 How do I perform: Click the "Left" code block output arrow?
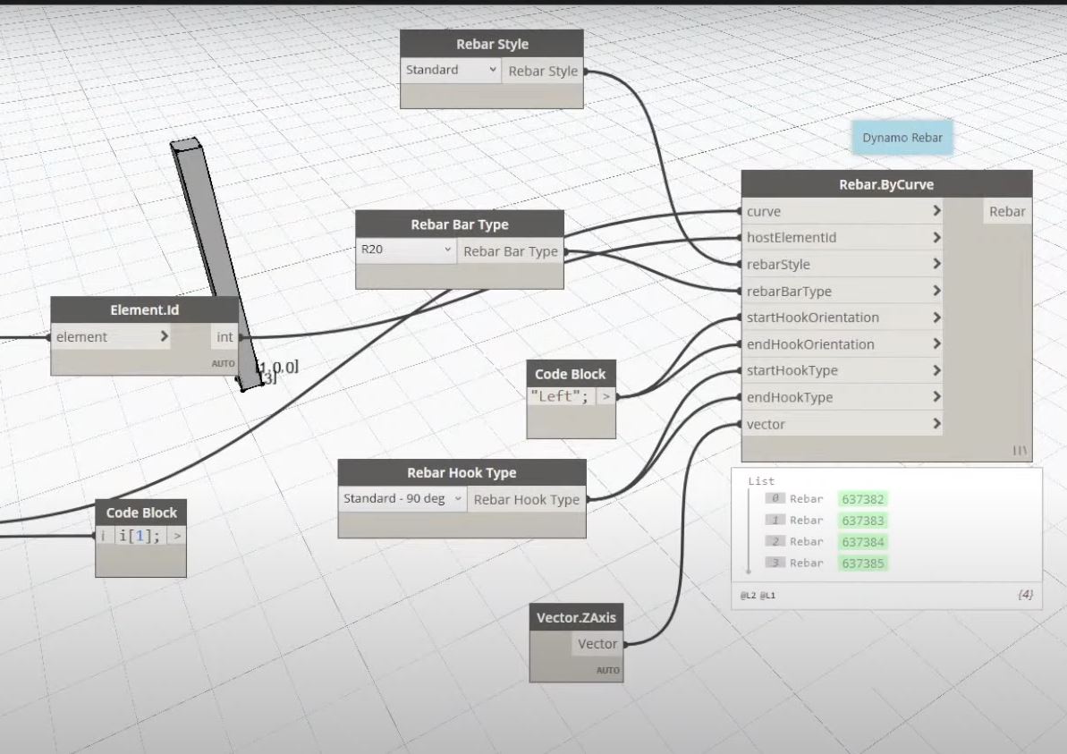pos(605,396)
